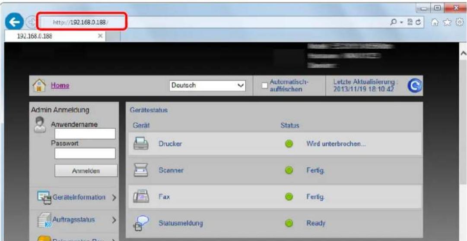
Task: Open the Deutsch language dropdown
Action: (x=208, y=86)
